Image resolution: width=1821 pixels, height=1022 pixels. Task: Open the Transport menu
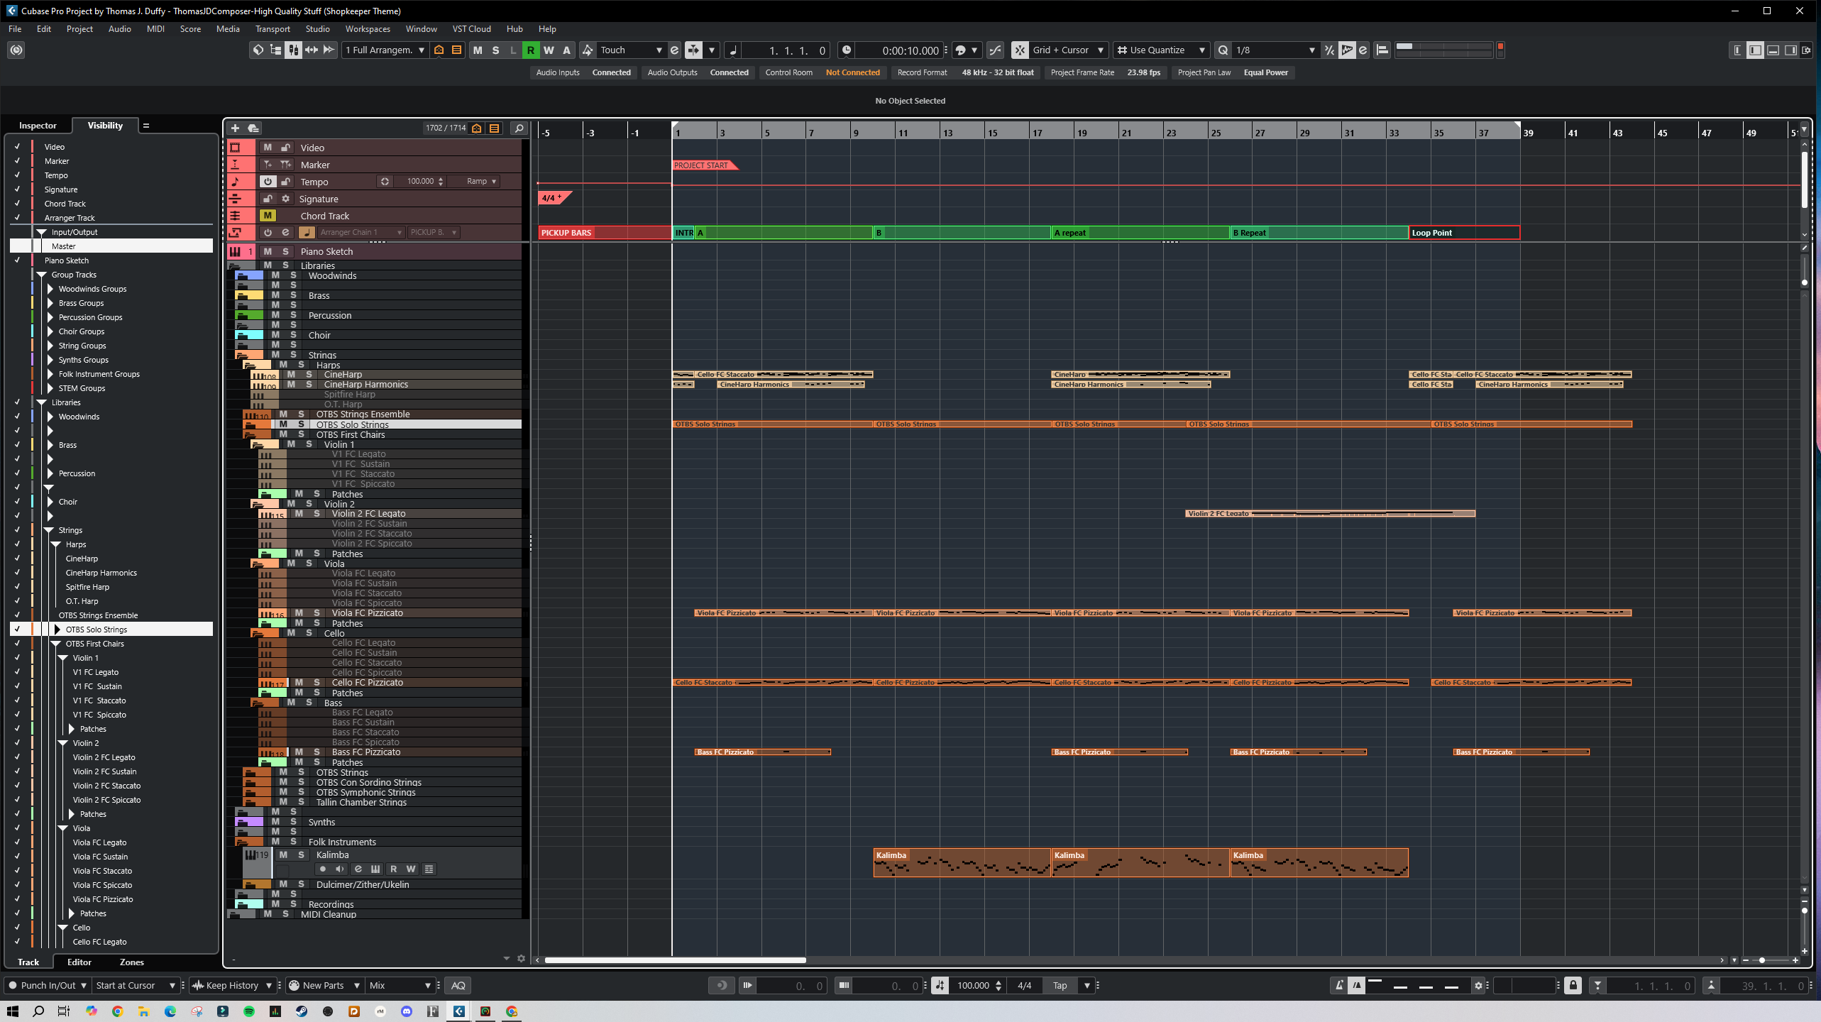tap(273, 29)
